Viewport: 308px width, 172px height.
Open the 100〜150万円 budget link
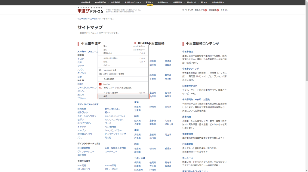pos(111,169)
